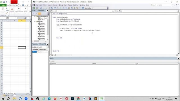Image resolution: width=180 pixels, height=101 pixels.
Task: Click column C header in Excel
Action: click(22, 21)
